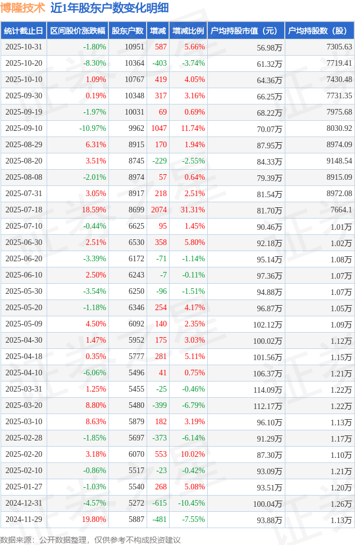Click the 19.80% price change value
This screenshot has height=545, width=355.
tap(94, 520)
